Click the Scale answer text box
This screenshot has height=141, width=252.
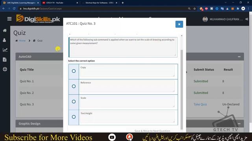128,101
